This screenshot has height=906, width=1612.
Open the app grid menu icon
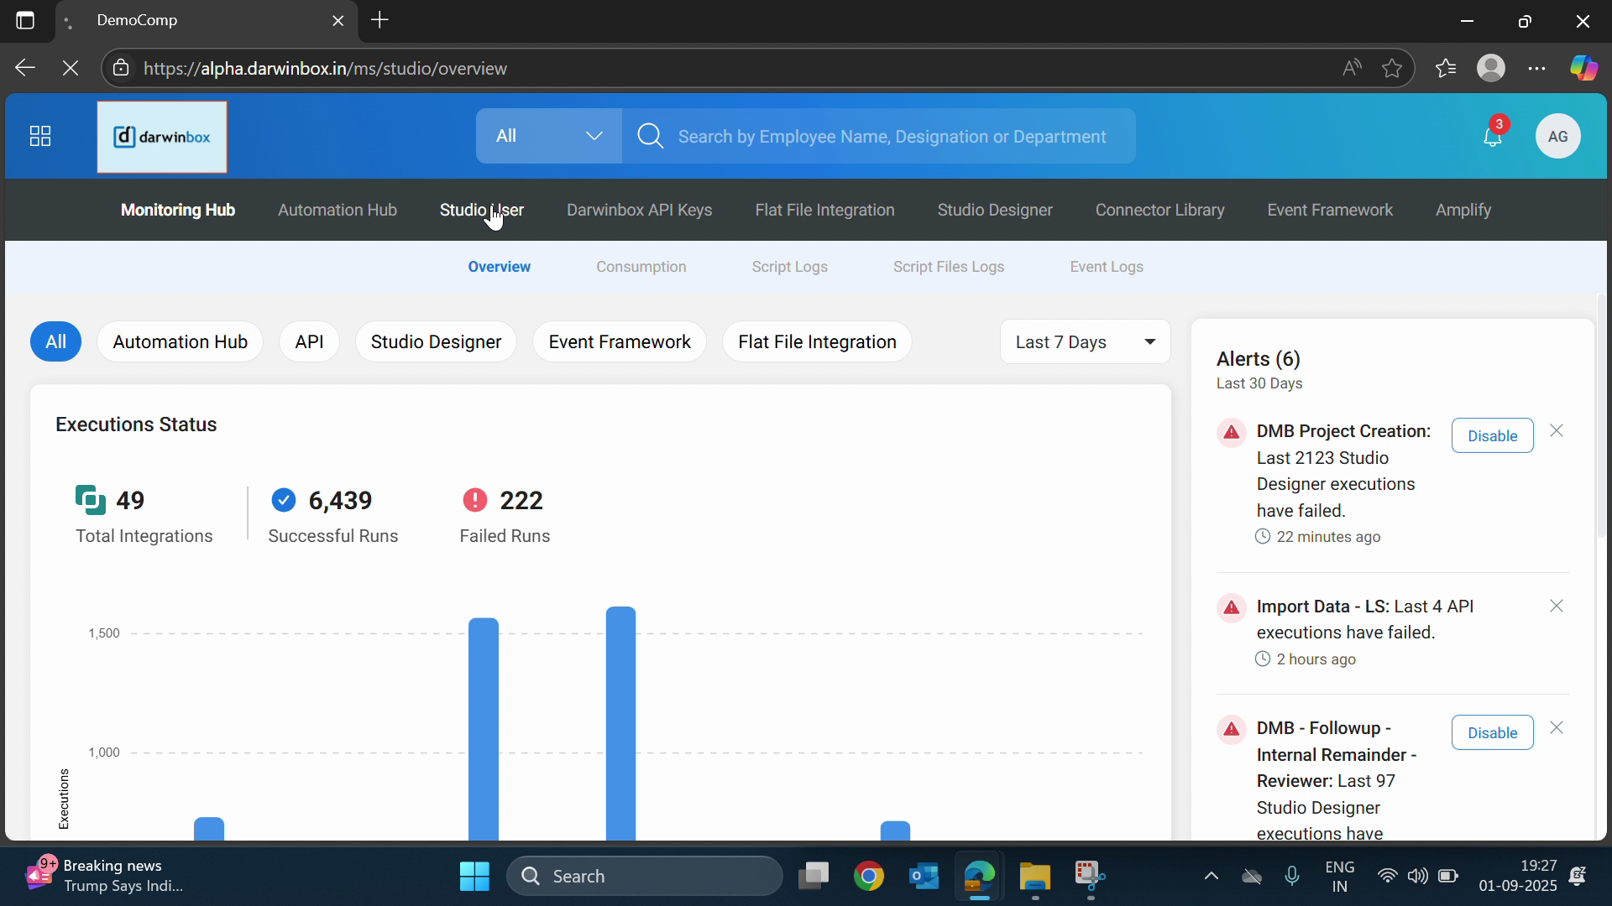pos(40,136)
